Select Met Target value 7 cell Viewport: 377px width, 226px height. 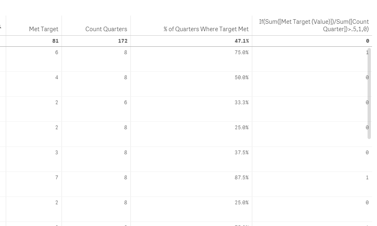(x=57, y=178)
